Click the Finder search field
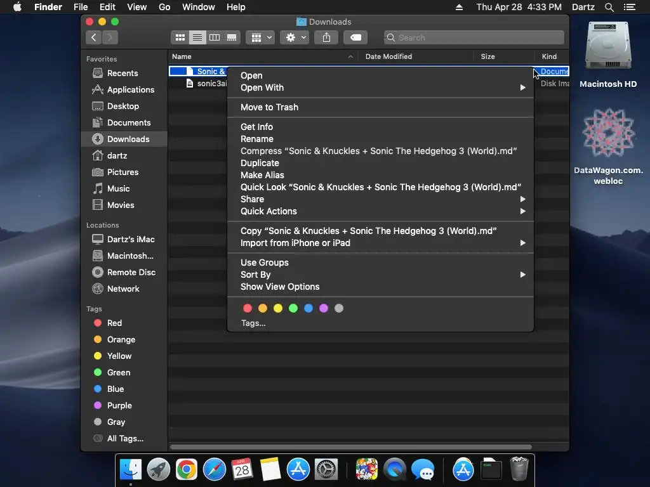Image resolution: width=650 pixels, height=487 pixels. tap(474, 37)
